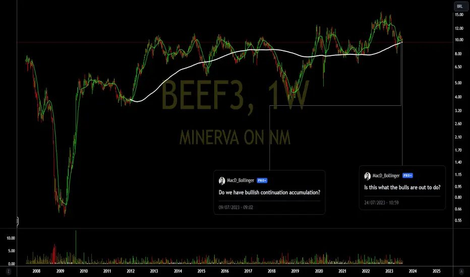Click the red volume cluster in late 2008
This screenshot has height=277, width=470.
pos(54,254)
